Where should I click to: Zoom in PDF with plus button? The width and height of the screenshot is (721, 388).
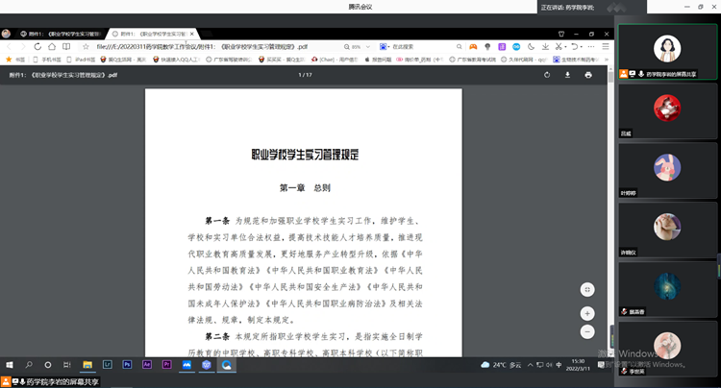pyautogui.click(x=587, y=314)
